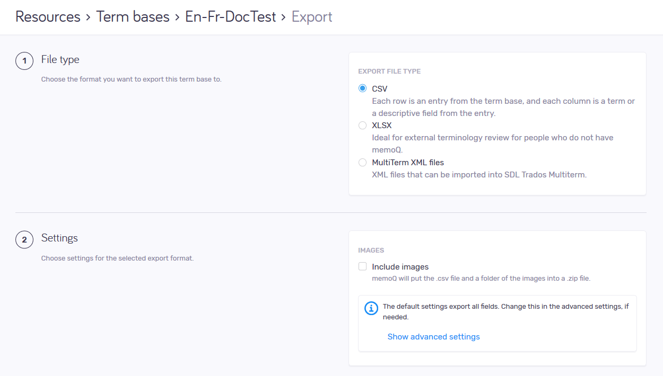Go to Resources in the breadcrumb
Image resolution: width=663 pixels, height=376 pixels.
point(48,17)
